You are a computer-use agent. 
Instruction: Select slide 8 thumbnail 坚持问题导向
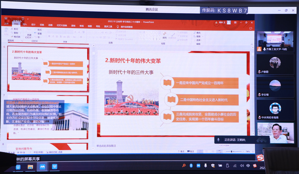(47, 147)
